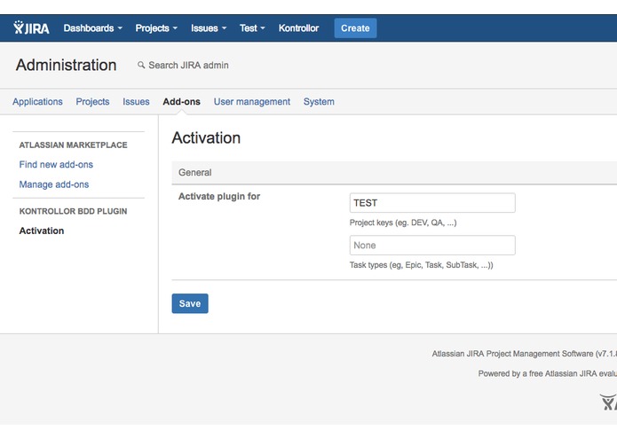Click the Activate plugin for label
Viewport: 617px width, 438px height.
219,197
